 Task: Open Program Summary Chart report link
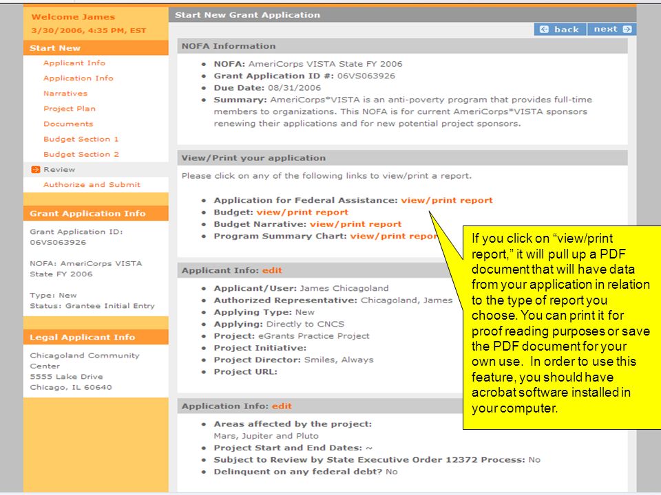[x=394, y=236]
